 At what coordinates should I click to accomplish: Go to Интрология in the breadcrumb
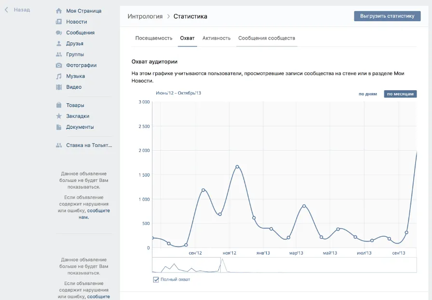click(145, 16)
